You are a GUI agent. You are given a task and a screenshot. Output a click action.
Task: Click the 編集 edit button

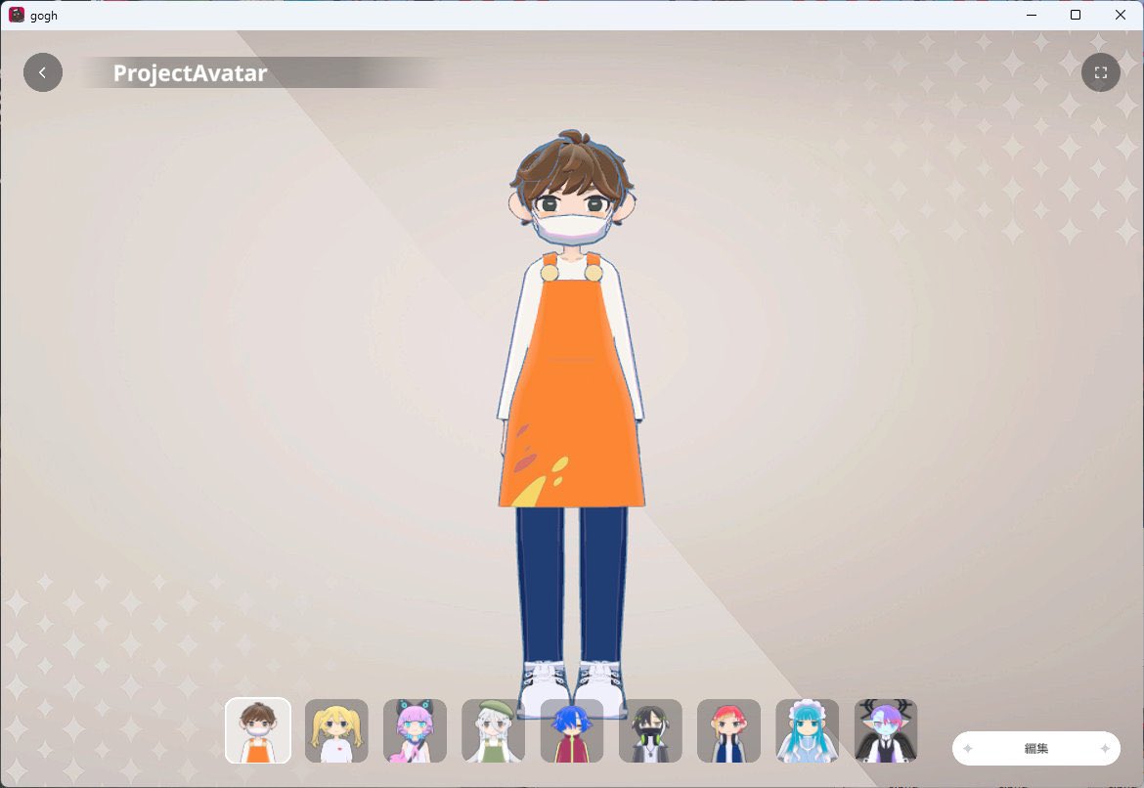point(1036,749)
